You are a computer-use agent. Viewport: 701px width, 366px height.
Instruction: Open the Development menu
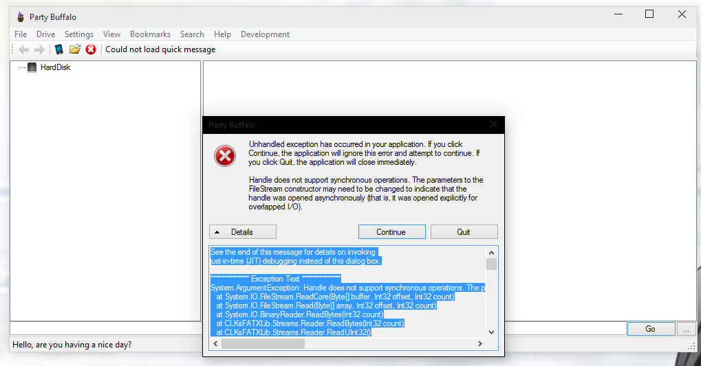tap(265, 34)
